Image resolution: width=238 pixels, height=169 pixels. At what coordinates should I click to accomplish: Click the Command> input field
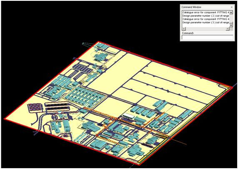[x=207, y=37]
